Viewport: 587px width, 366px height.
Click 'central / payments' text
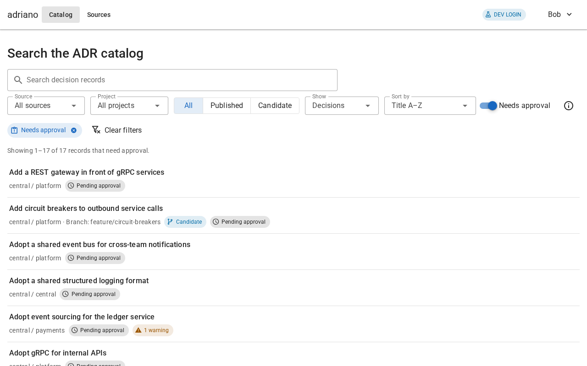[x=37, y=330]
